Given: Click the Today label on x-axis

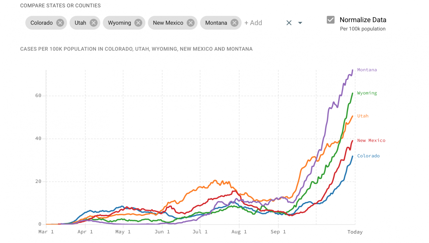Looking at the screenshot, I should [355, 232].
